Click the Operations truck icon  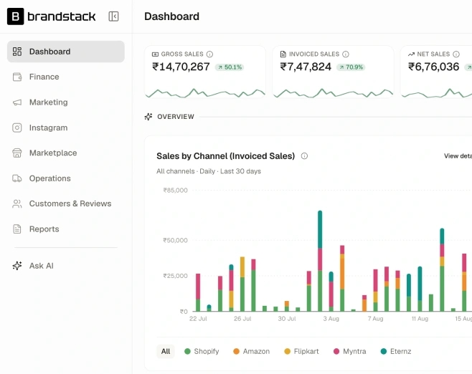(17, 178)
